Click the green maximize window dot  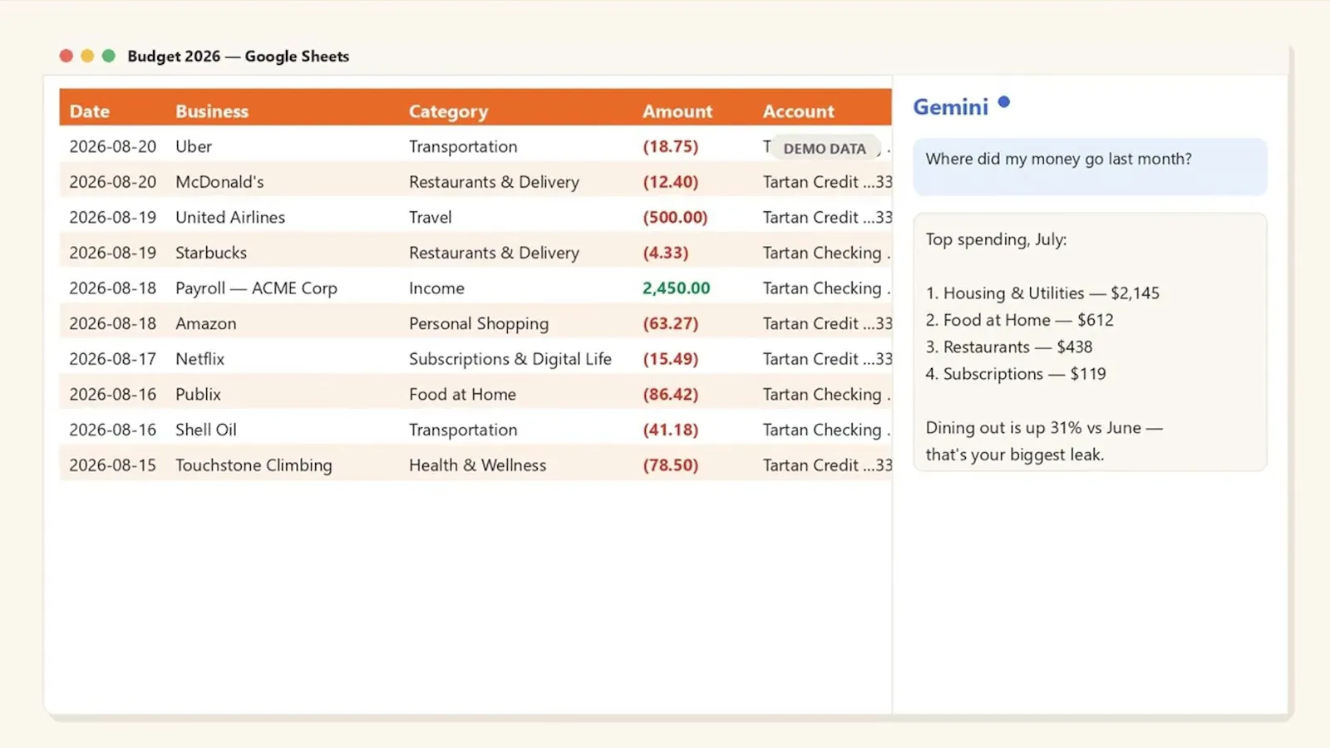coord(108,56)
